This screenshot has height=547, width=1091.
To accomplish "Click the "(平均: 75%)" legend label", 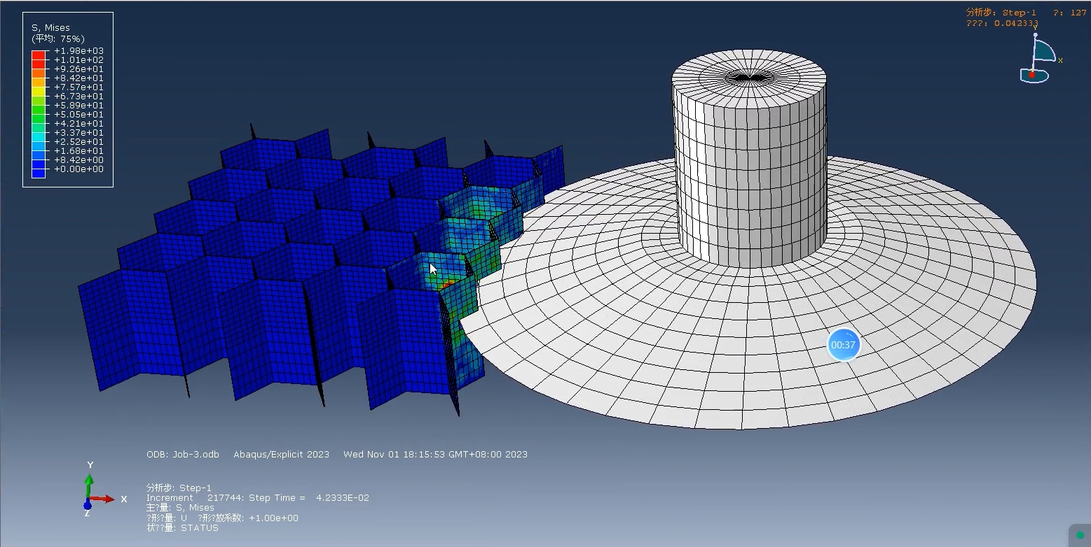I will click(58, 38).
